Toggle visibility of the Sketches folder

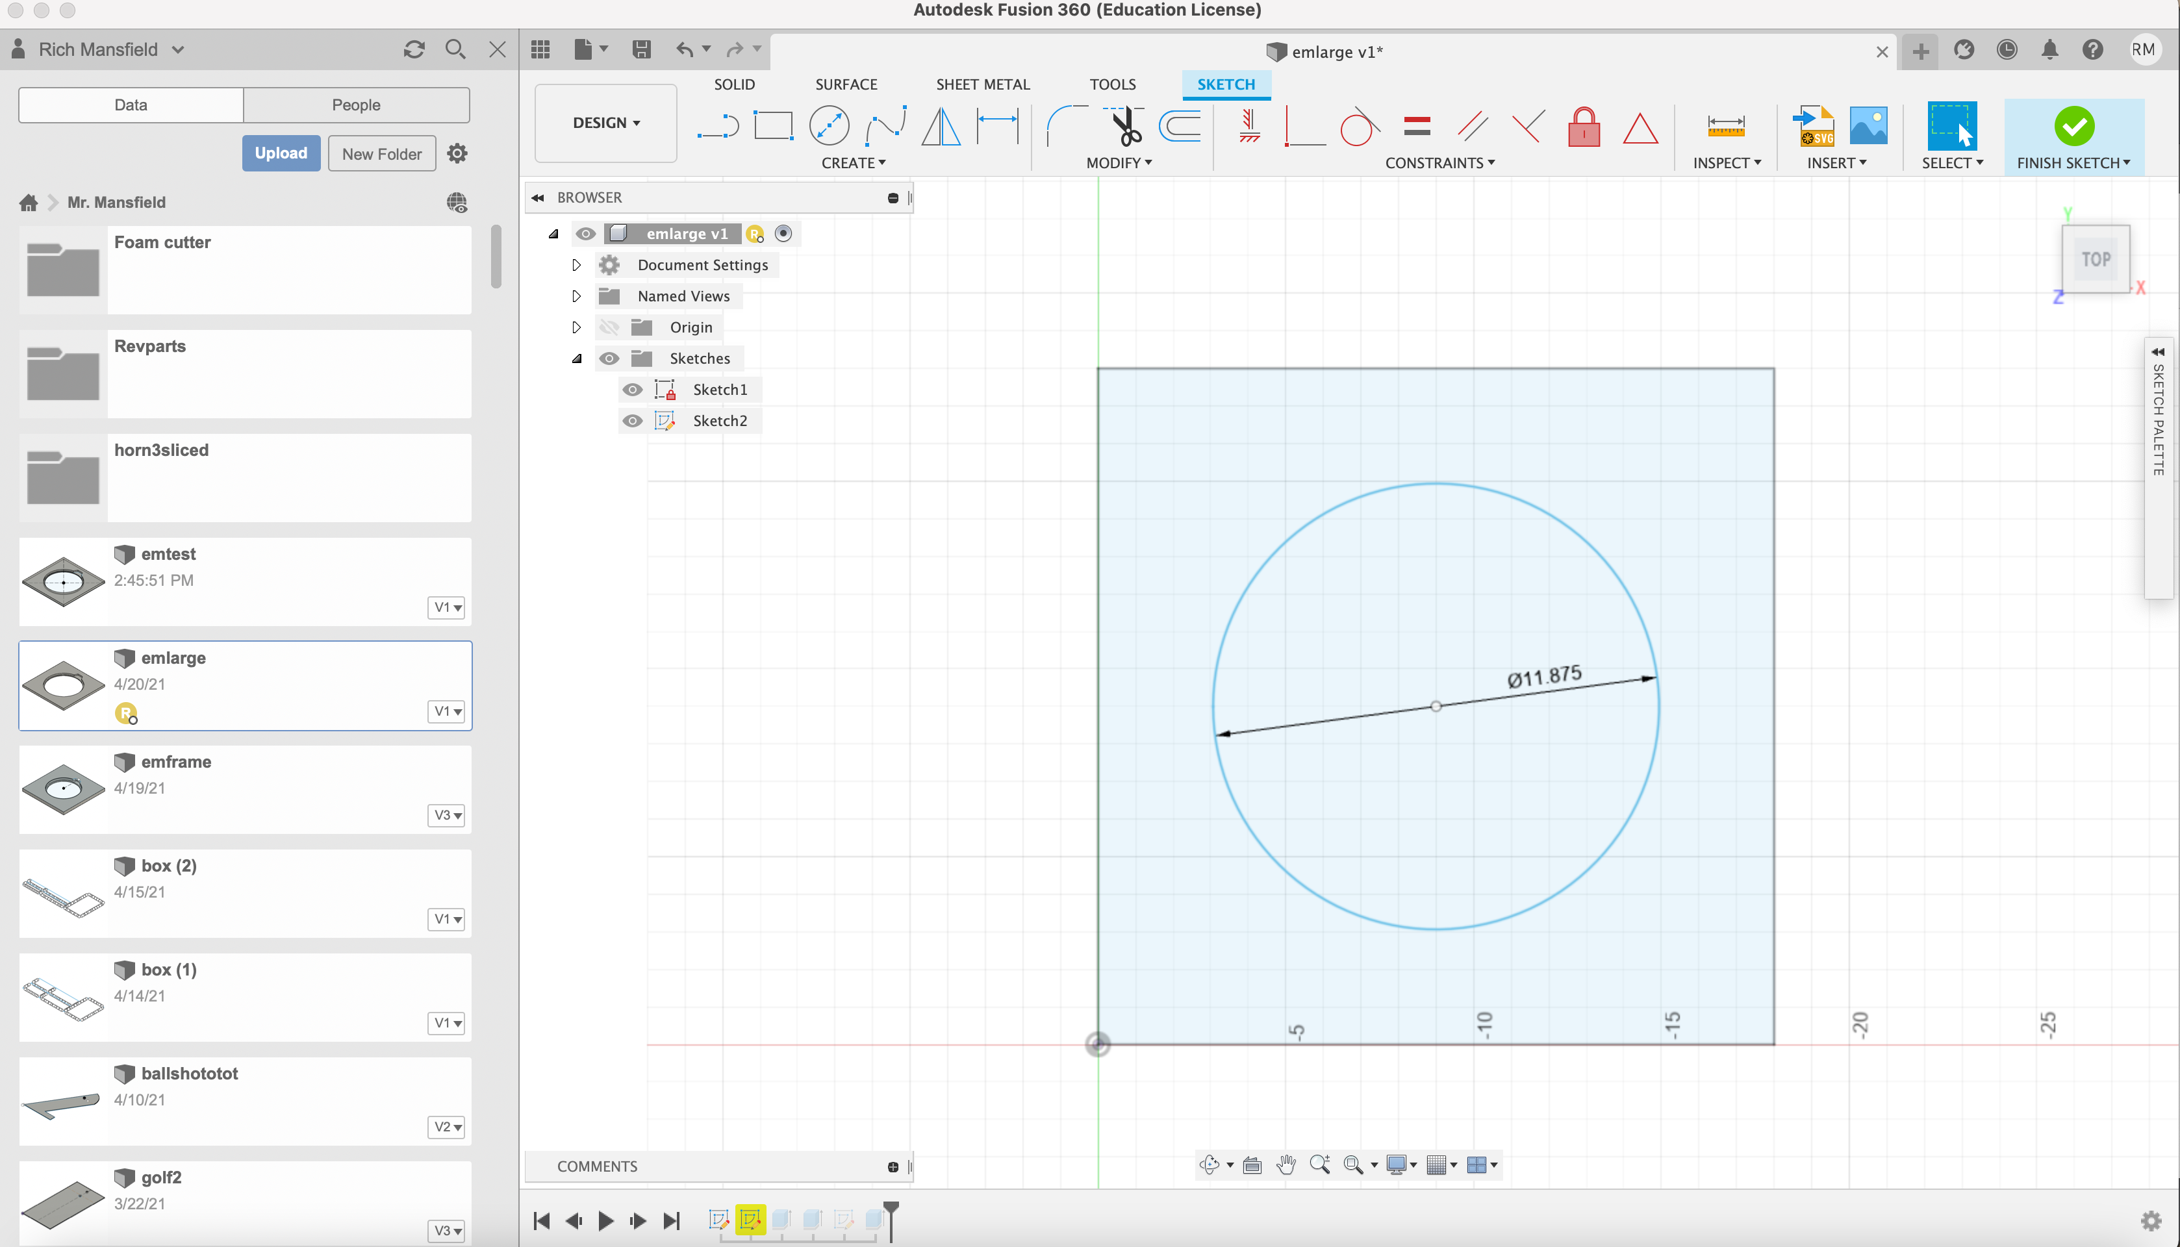[609, 359]
